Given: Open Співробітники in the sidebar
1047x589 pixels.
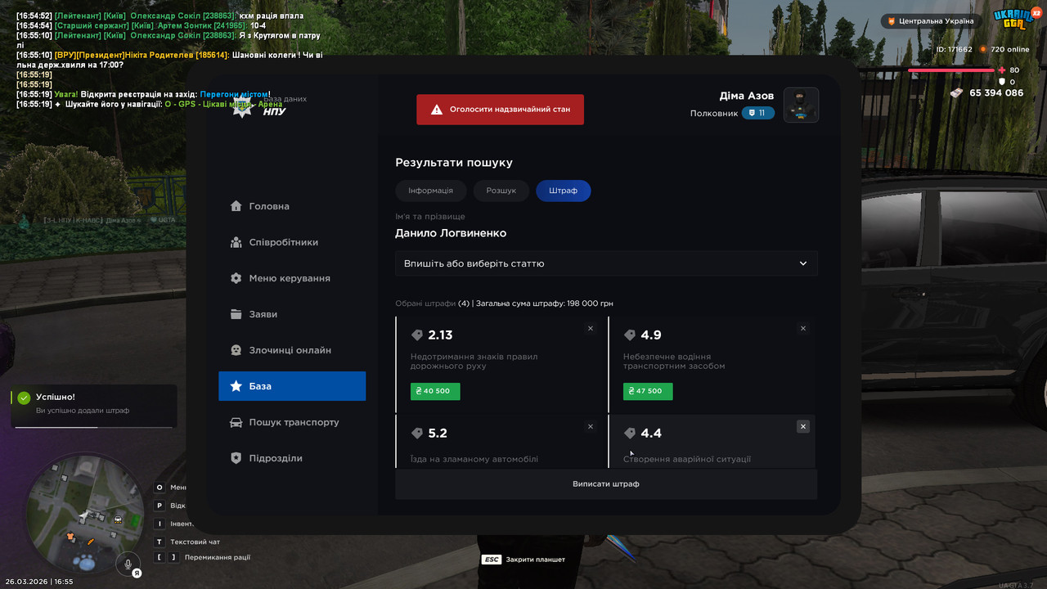Looking at the screenshot, I should tap(292, 242).
